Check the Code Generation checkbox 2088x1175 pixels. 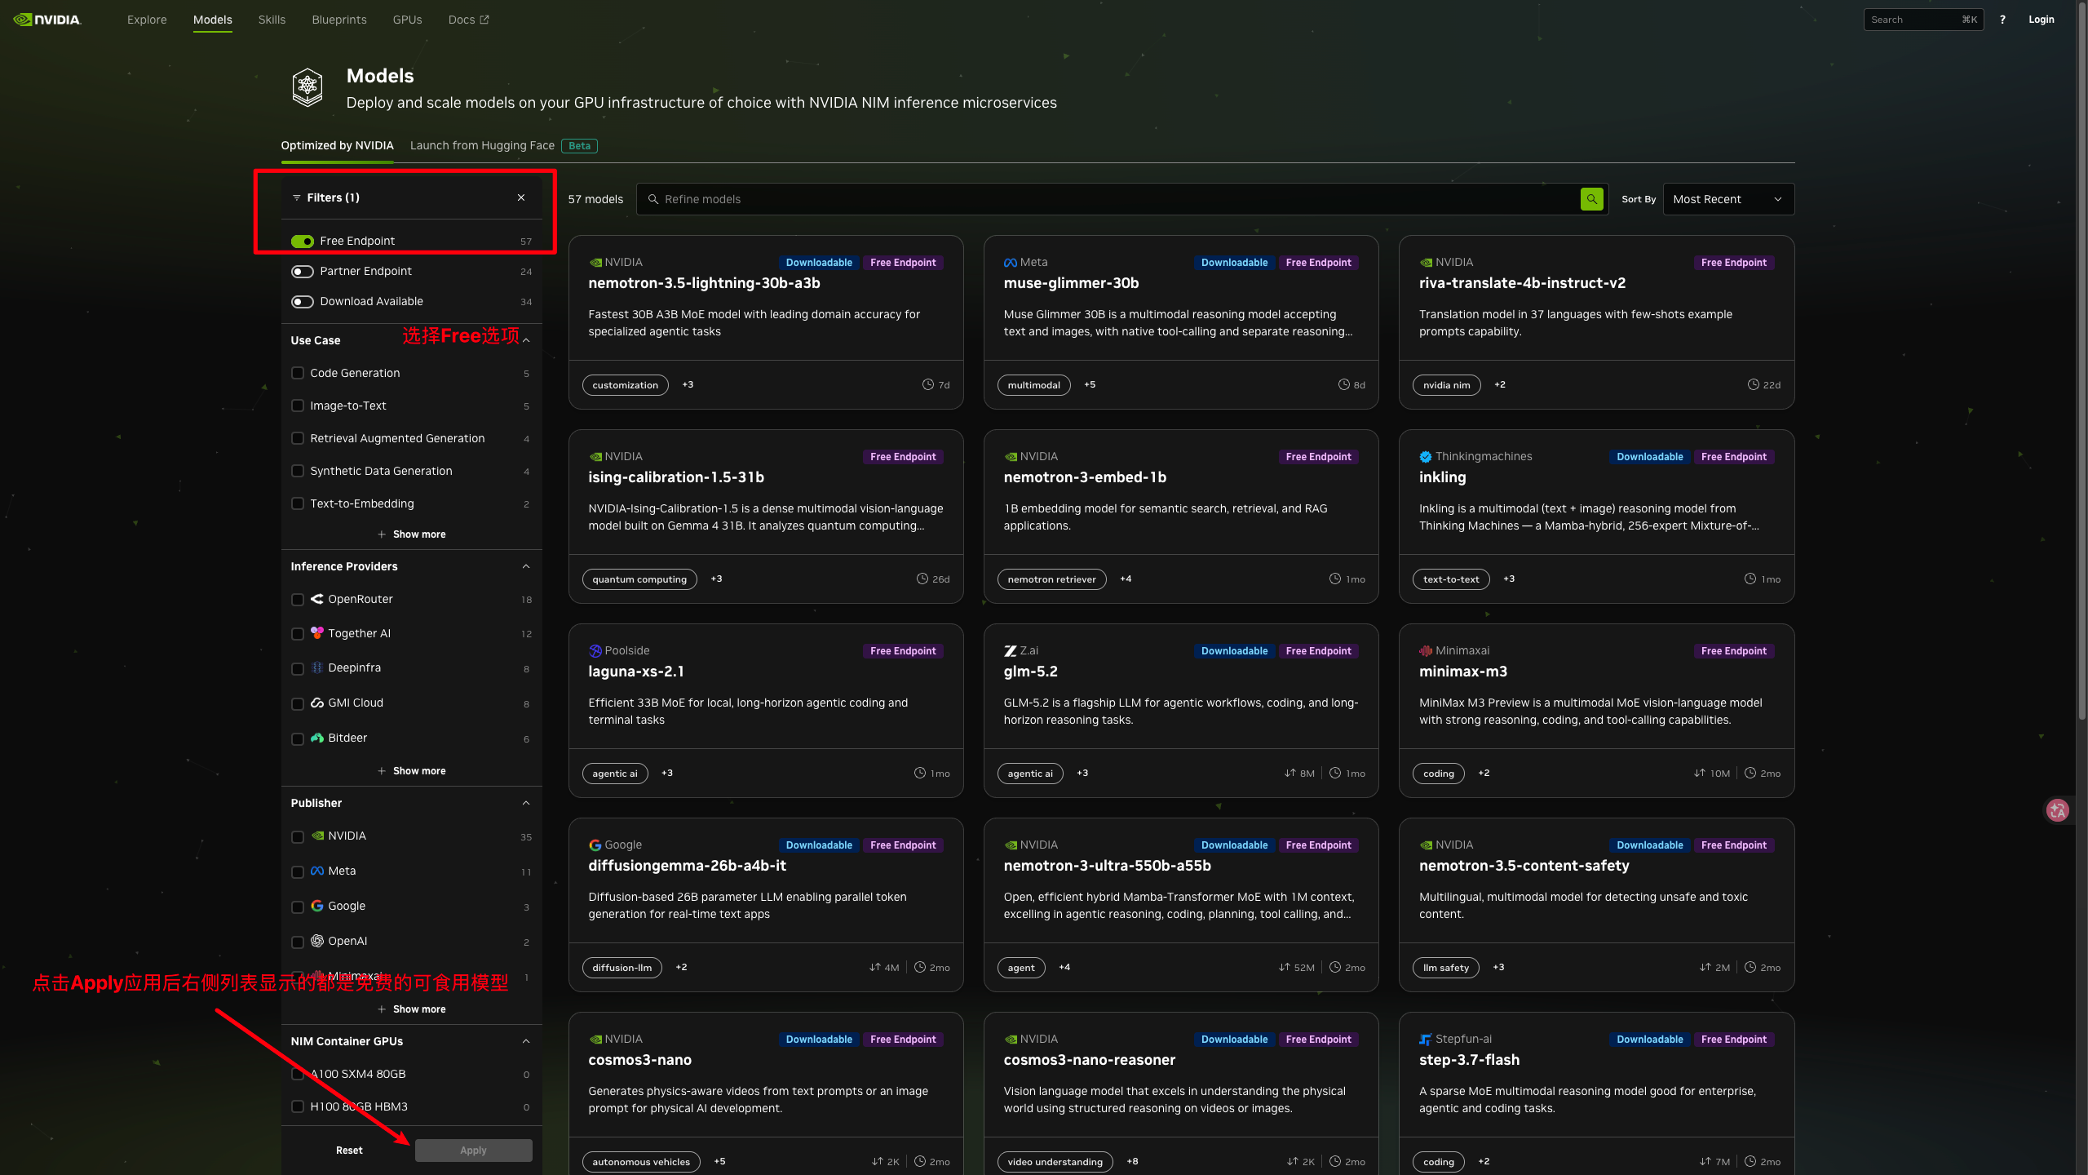tap(298, 373)
